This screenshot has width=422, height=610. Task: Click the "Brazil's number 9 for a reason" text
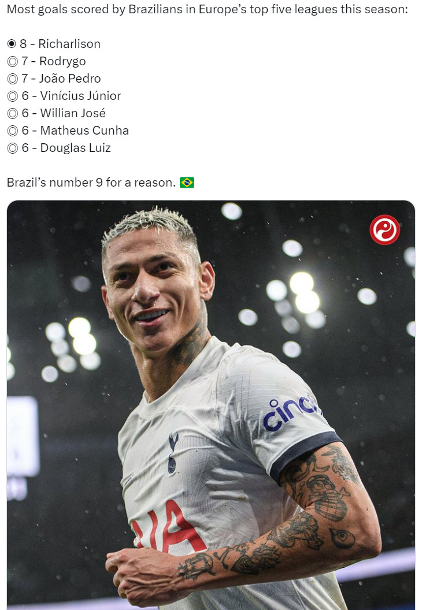pos(91,183)
